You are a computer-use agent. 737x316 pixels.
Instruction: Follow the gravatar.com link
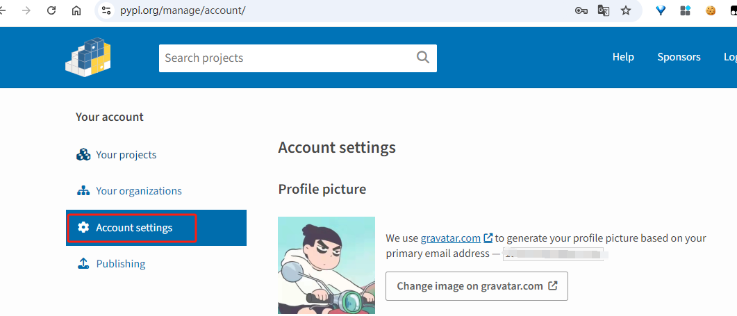click(x=450, y=238)
